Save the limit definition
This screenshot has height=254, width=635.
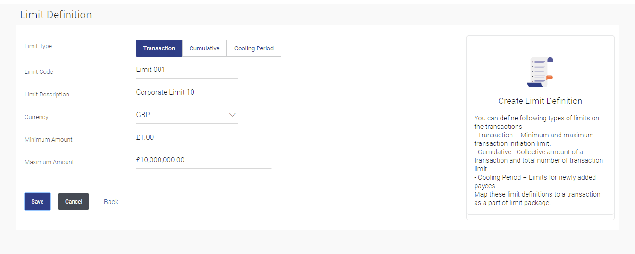point(37,201)
